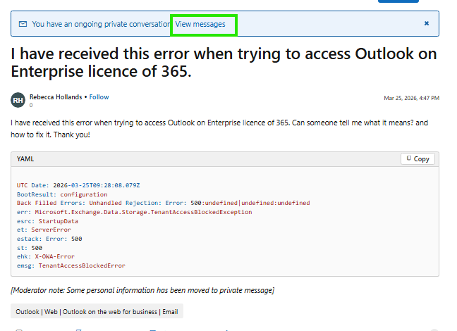Click the question body paragraph text

coord(219,129)
